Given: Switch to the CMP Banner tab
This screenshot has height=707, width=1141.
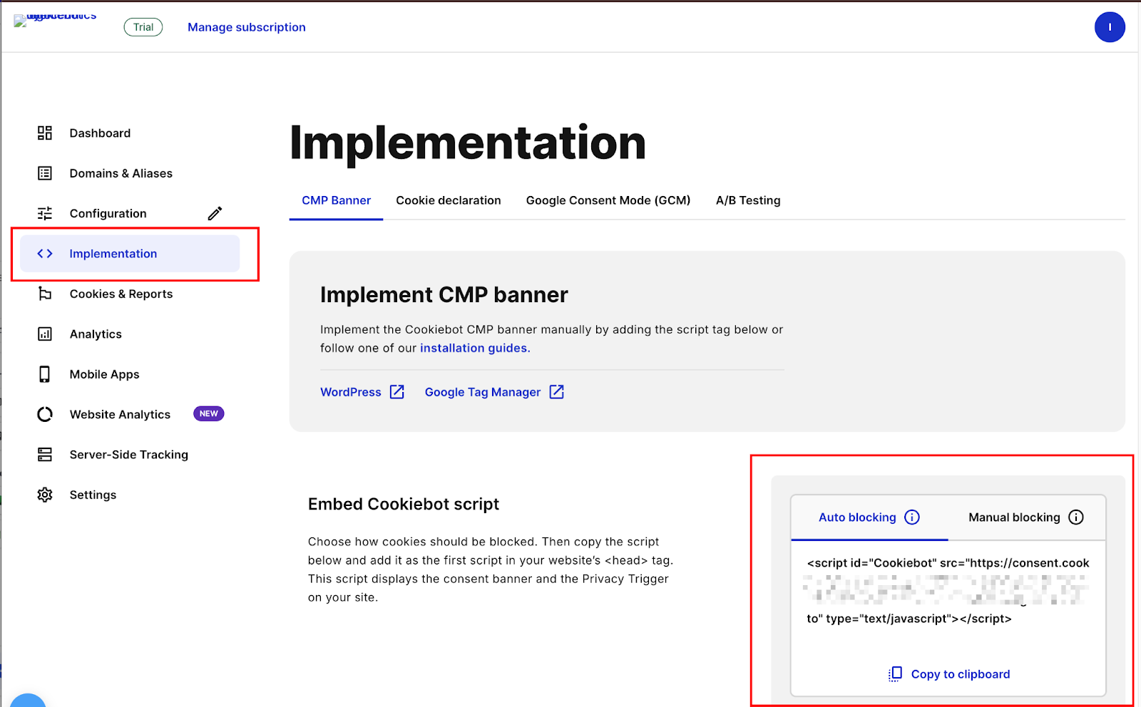Looking at the screenshot, I should coord(336,200).
